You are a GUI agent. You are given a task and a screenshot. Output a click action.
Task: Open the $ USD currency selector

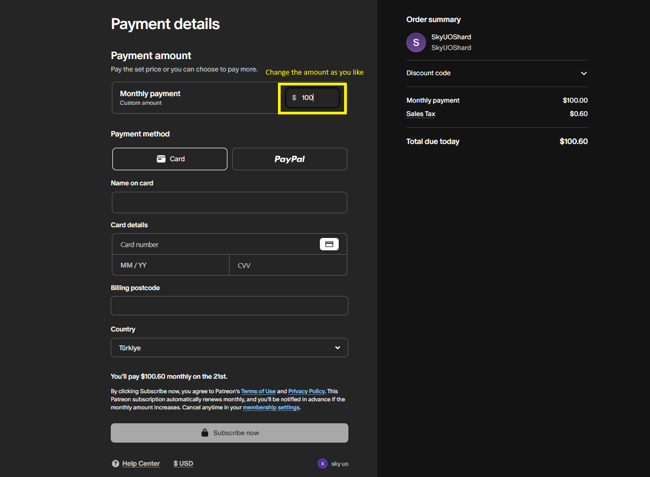183,464
